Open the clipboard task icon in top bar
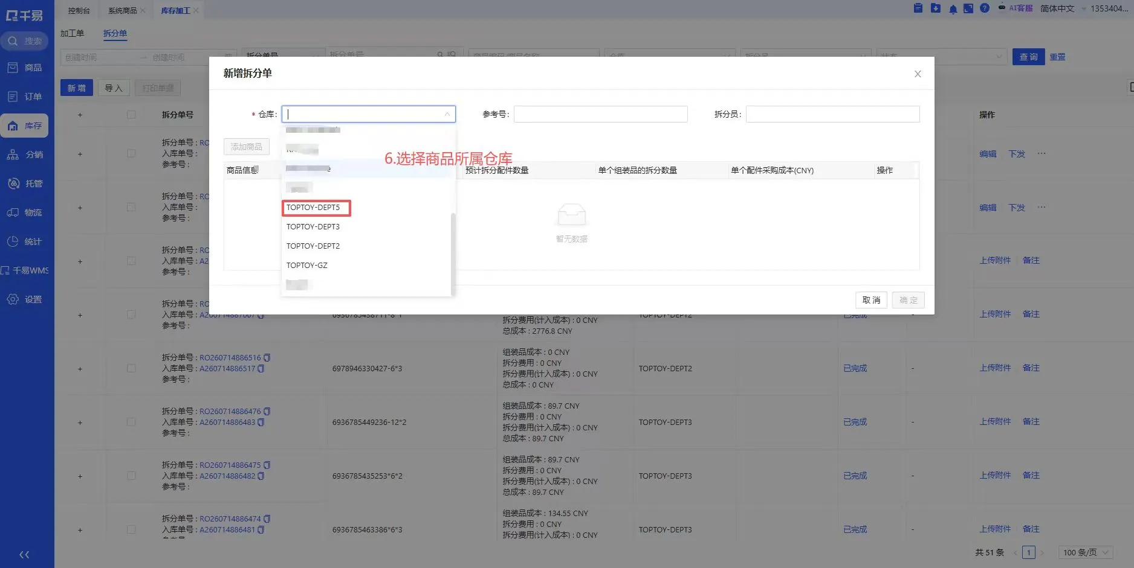The height and width of the screenshot is (568, 1134). coord(918,8)
